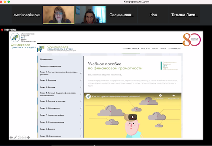Open the Предисловие sidebar section

pos(46,59)
